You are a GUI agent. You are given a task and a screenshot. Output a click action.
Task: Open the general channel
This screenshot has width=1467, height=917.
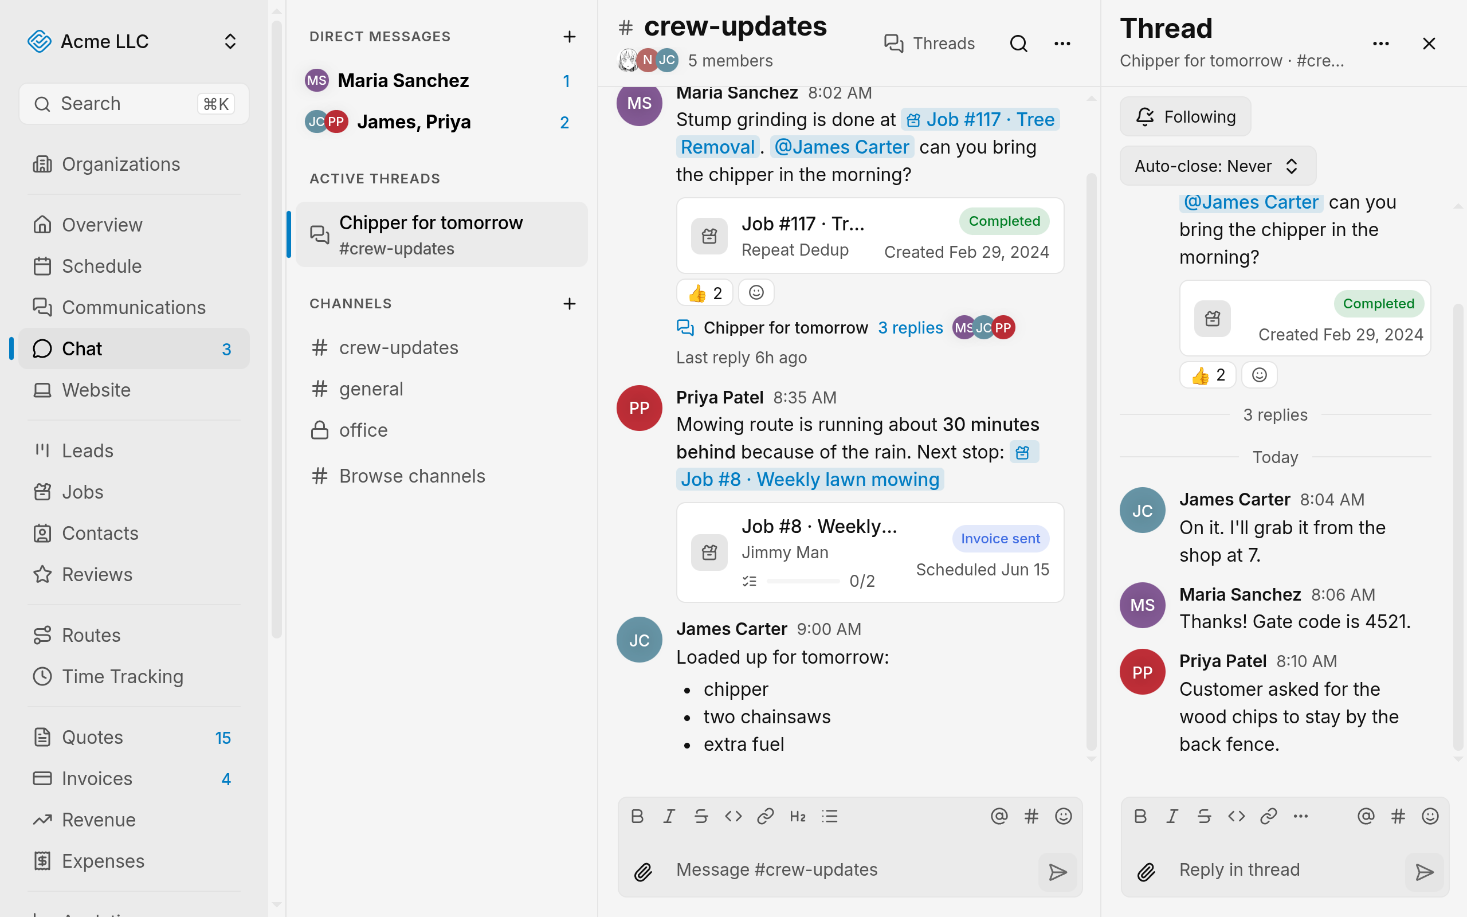coord(442,389)
